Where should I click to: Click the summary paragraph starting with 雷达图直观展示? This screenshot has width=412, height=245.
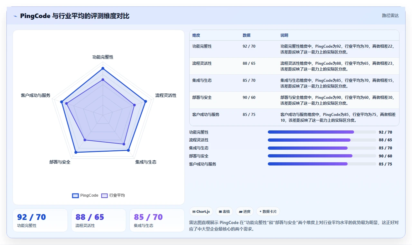[294, 226]
